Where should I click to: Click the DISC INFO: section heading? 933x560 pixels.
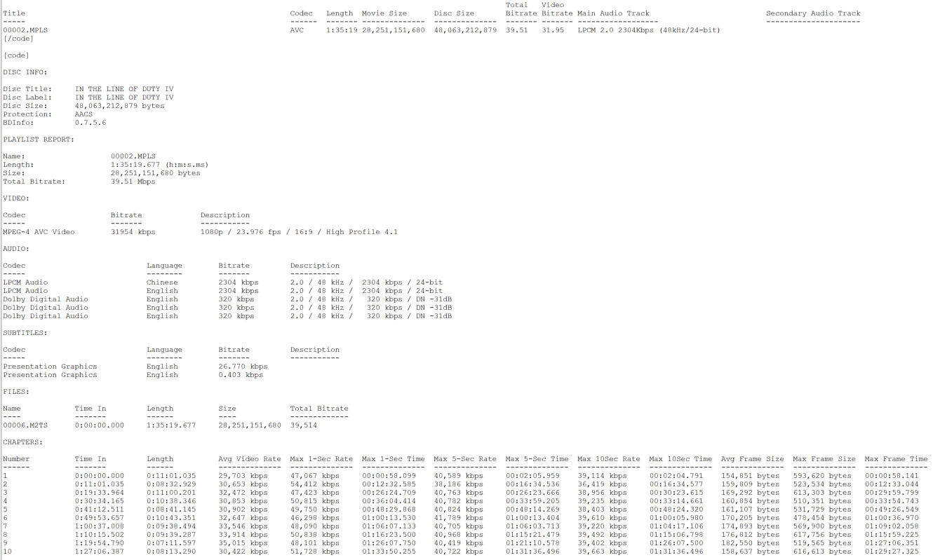(25, 71)
